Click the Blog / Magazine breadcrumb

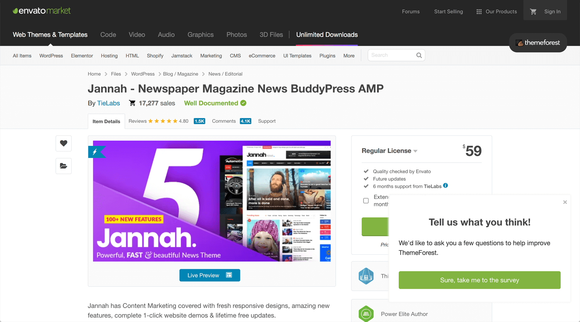[181, 74]
